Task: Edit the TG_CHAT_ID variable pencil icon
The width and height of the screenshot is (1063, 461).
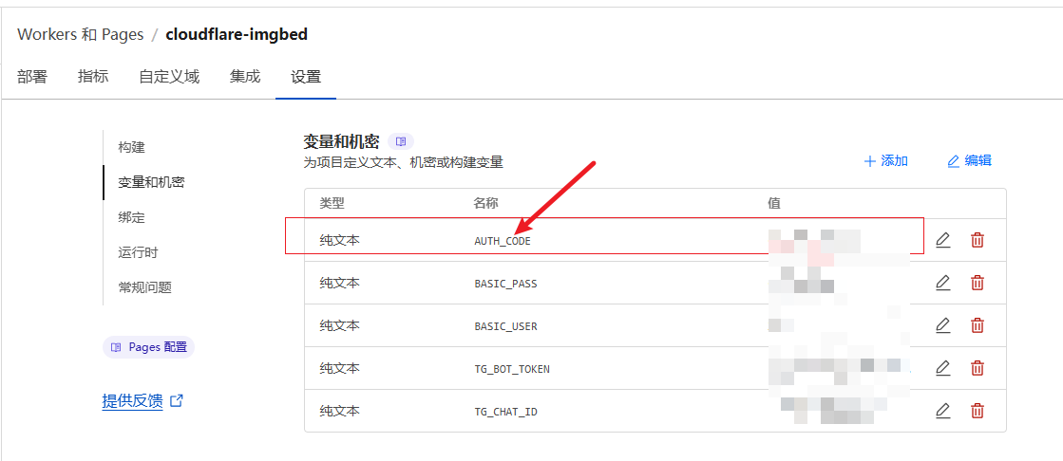Action: (942, 411)
